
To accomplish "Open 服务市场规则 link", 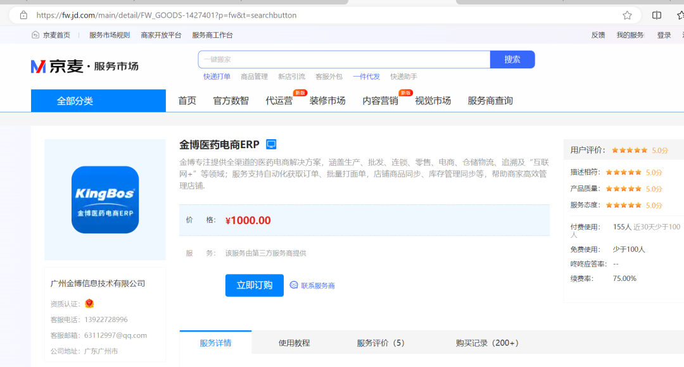I will pyautogui.click(x=110, y=35).
